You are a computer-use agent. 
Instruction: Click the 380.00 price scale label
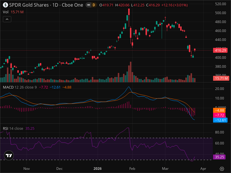click(220, 67)
